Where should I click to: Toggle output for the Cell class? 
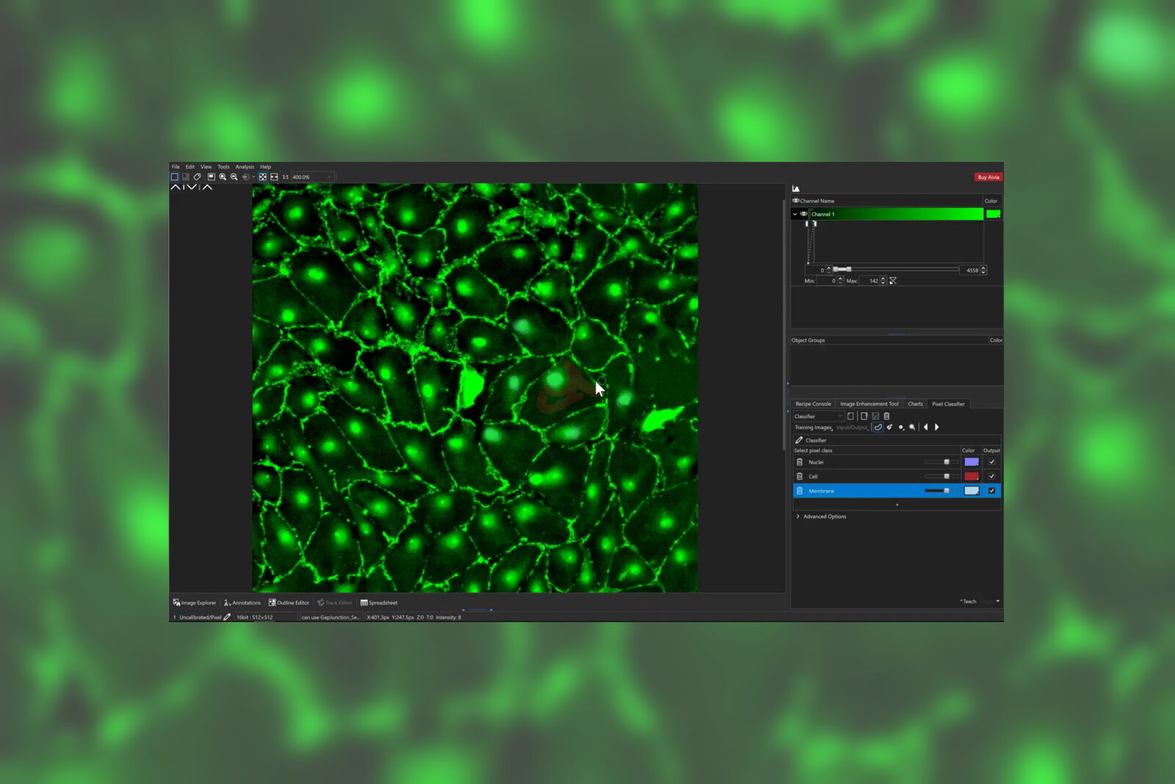click(992, 476)
